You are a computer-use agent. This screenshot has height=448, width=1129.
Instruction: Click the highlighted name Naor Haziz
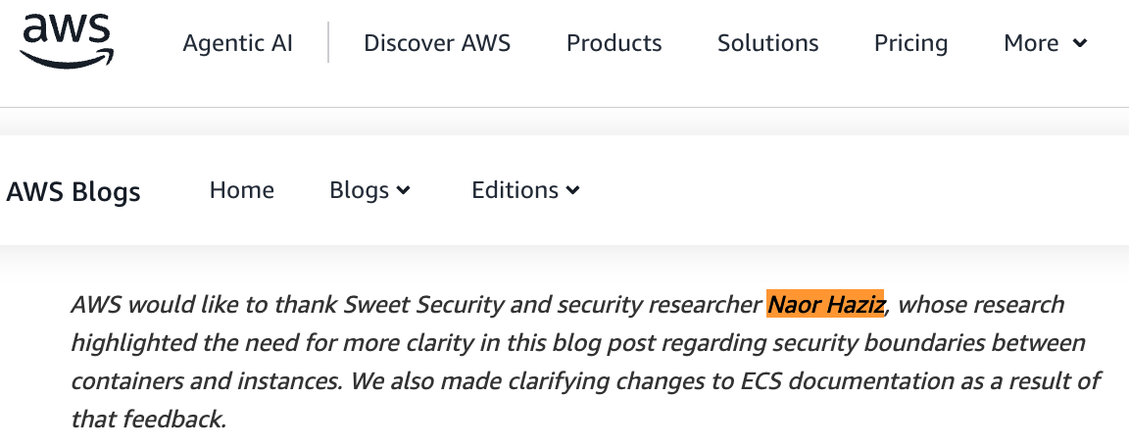click(x=826, y=305)
